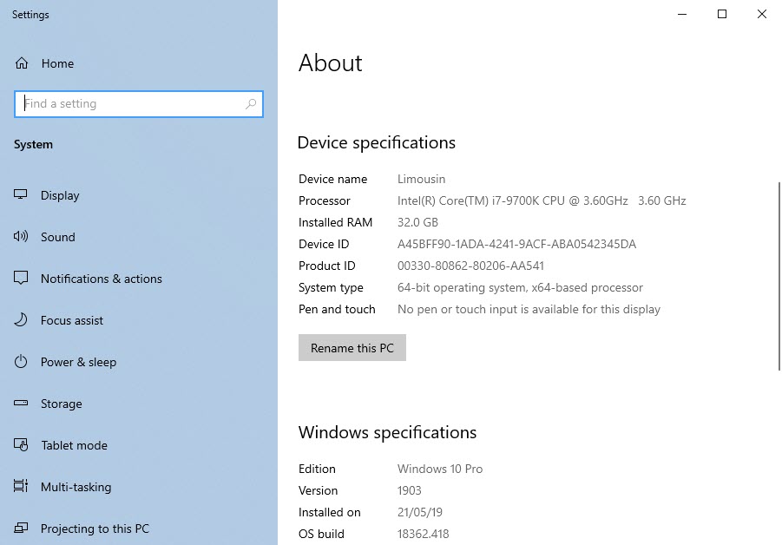Click the Device specifications heading
The height and width of the screenshot is (545, 782).
377,142
